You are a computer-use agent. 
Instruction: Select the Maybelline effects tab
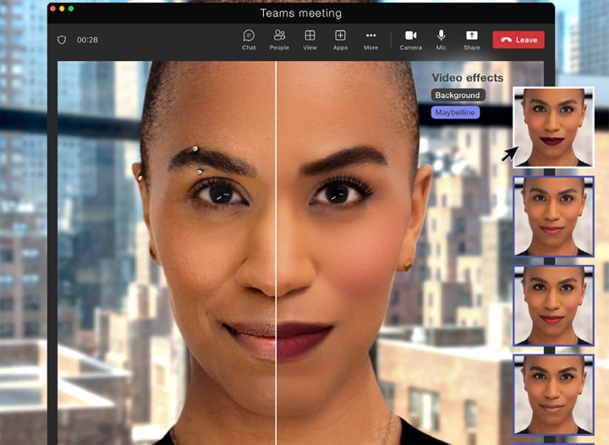pos(455,113)
